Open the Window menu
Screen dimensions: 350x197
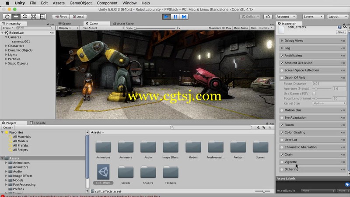tap(129, 3)
